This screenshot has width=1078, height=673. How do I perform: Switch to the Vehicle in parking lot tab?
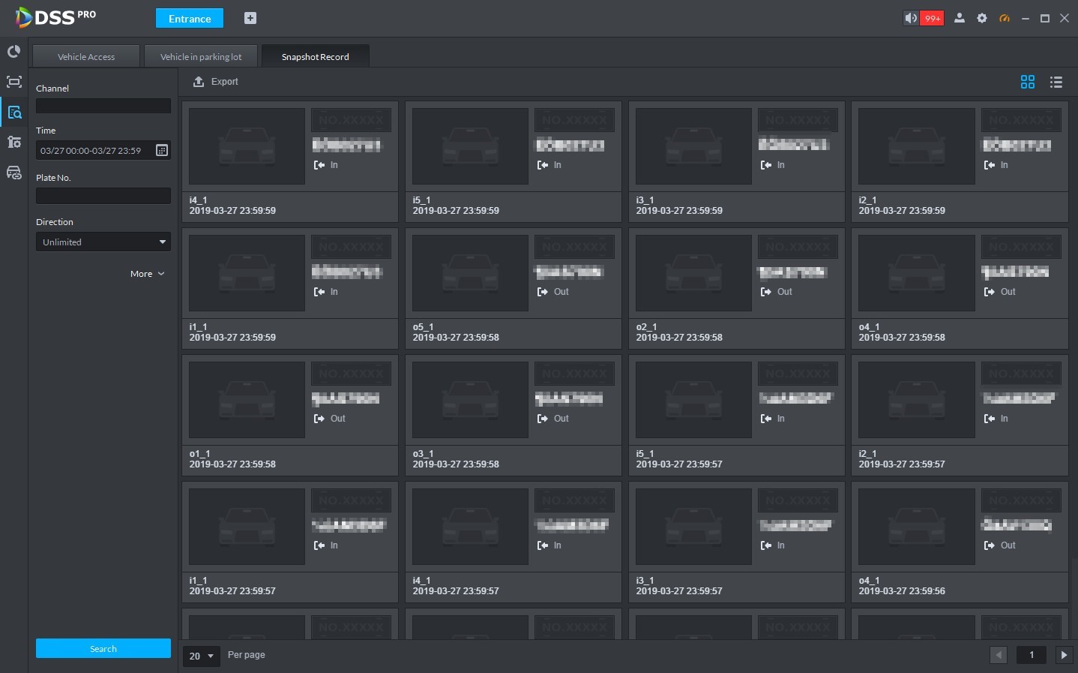pos(201,56)
